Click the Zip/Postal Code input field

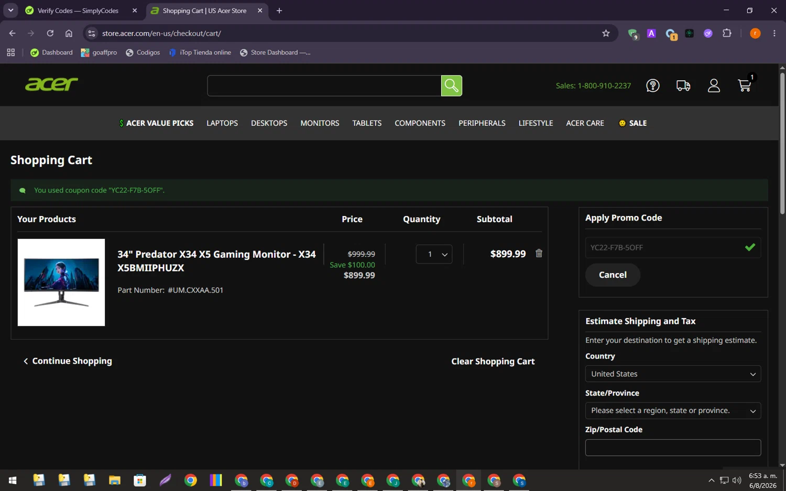673,448
